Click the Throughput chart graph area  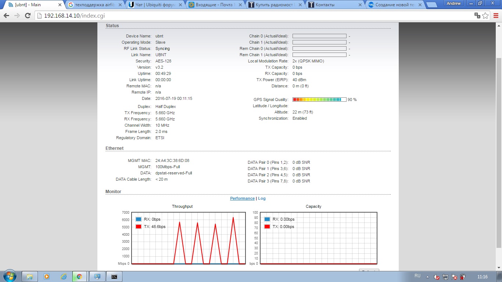tap(188, 238)
